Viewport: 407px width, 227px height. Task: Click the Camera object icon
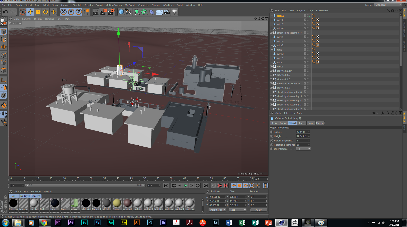(x=167, y=12)
